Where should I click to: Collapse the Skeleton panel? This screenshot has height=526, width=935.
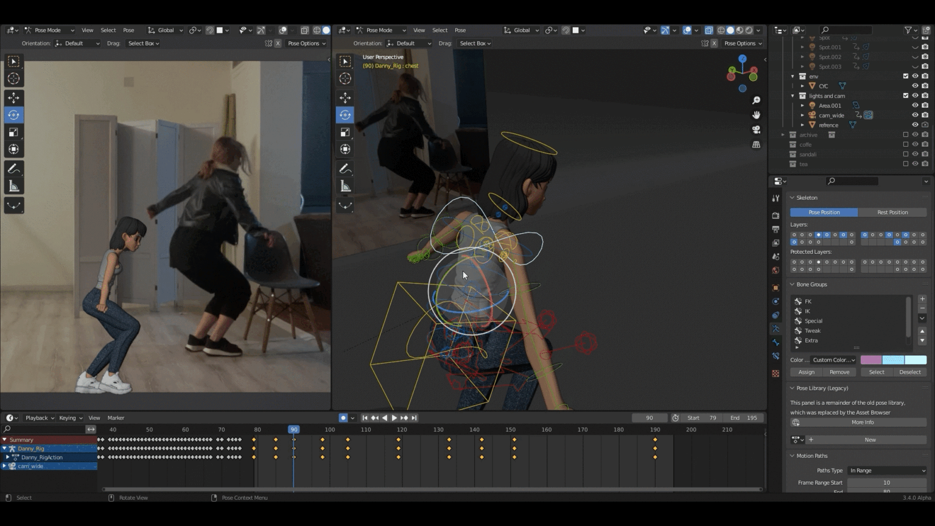(x=792, y=198)
